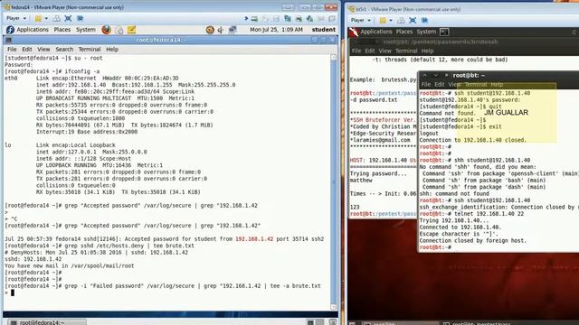This screenshot has height=325, width=579.
Task: Open System menu in fedora14 panel
Action: coord(86,30)
